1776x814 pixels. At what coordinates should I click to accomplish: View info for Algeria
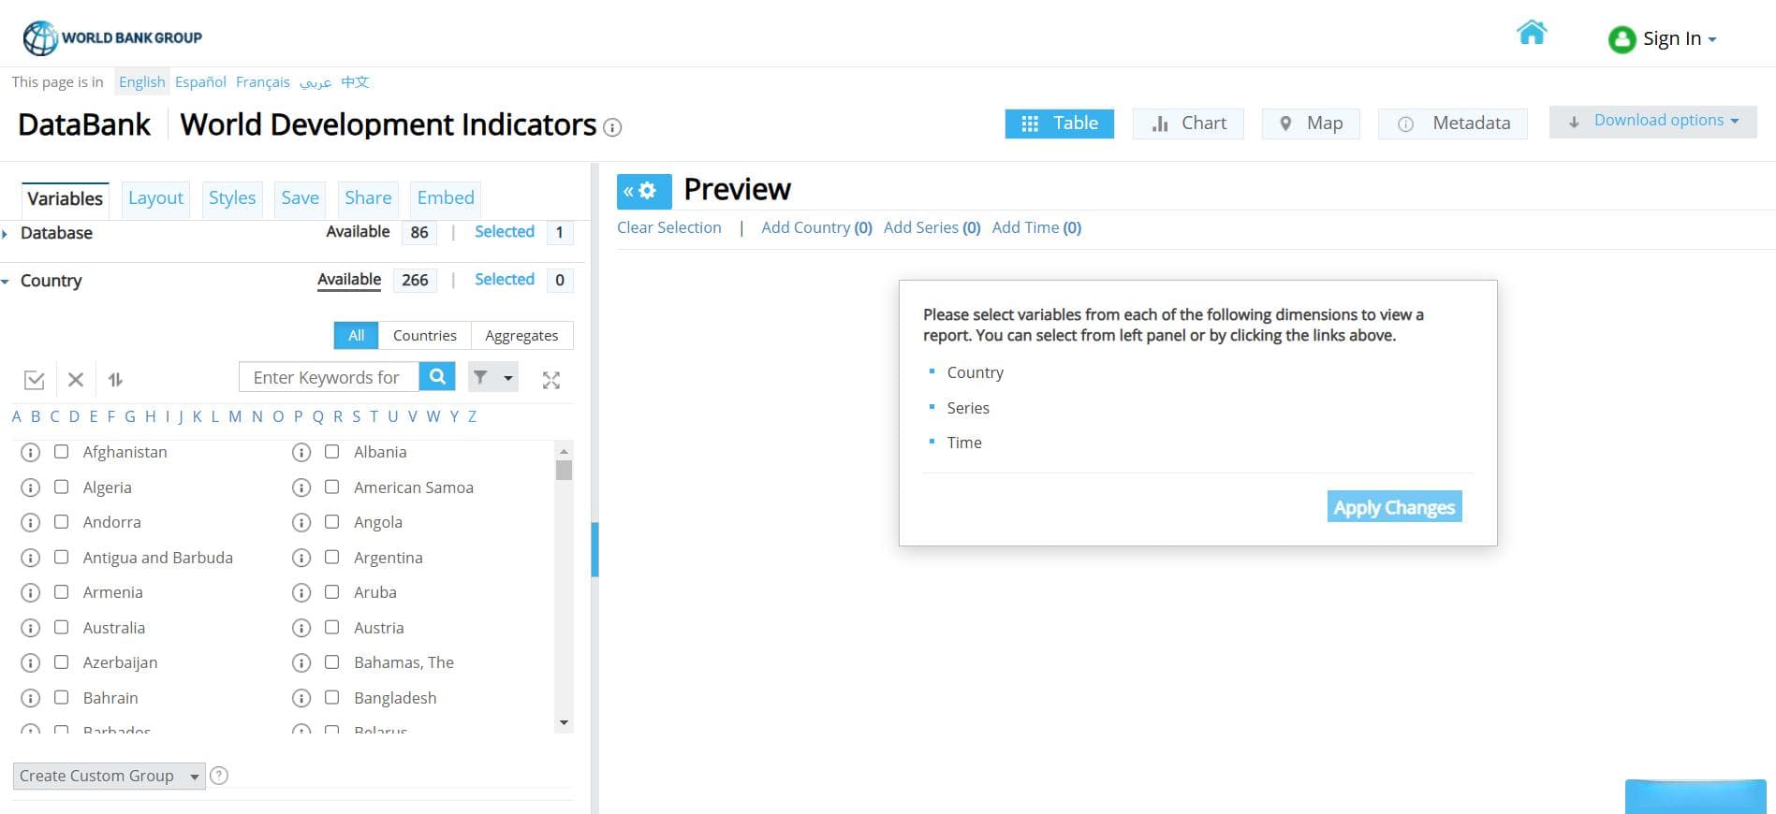pyautogui.click(x=31, y=487)
